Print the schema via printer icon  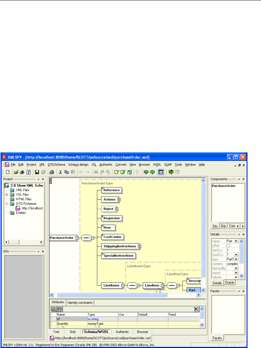pos(52,172)
